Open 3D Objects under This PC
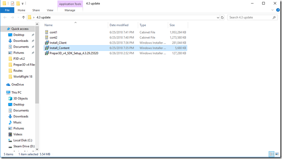 point(21,99)
